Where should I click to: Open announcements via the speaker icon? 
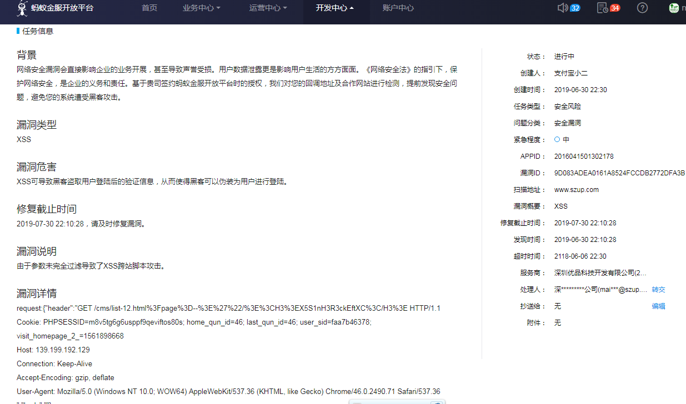[562, 8]
